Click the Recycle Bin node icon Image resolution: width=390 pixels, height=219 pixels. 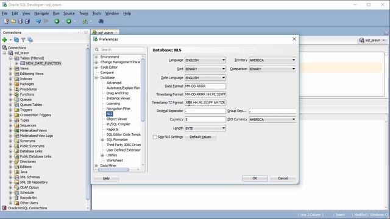coord(16,198)
